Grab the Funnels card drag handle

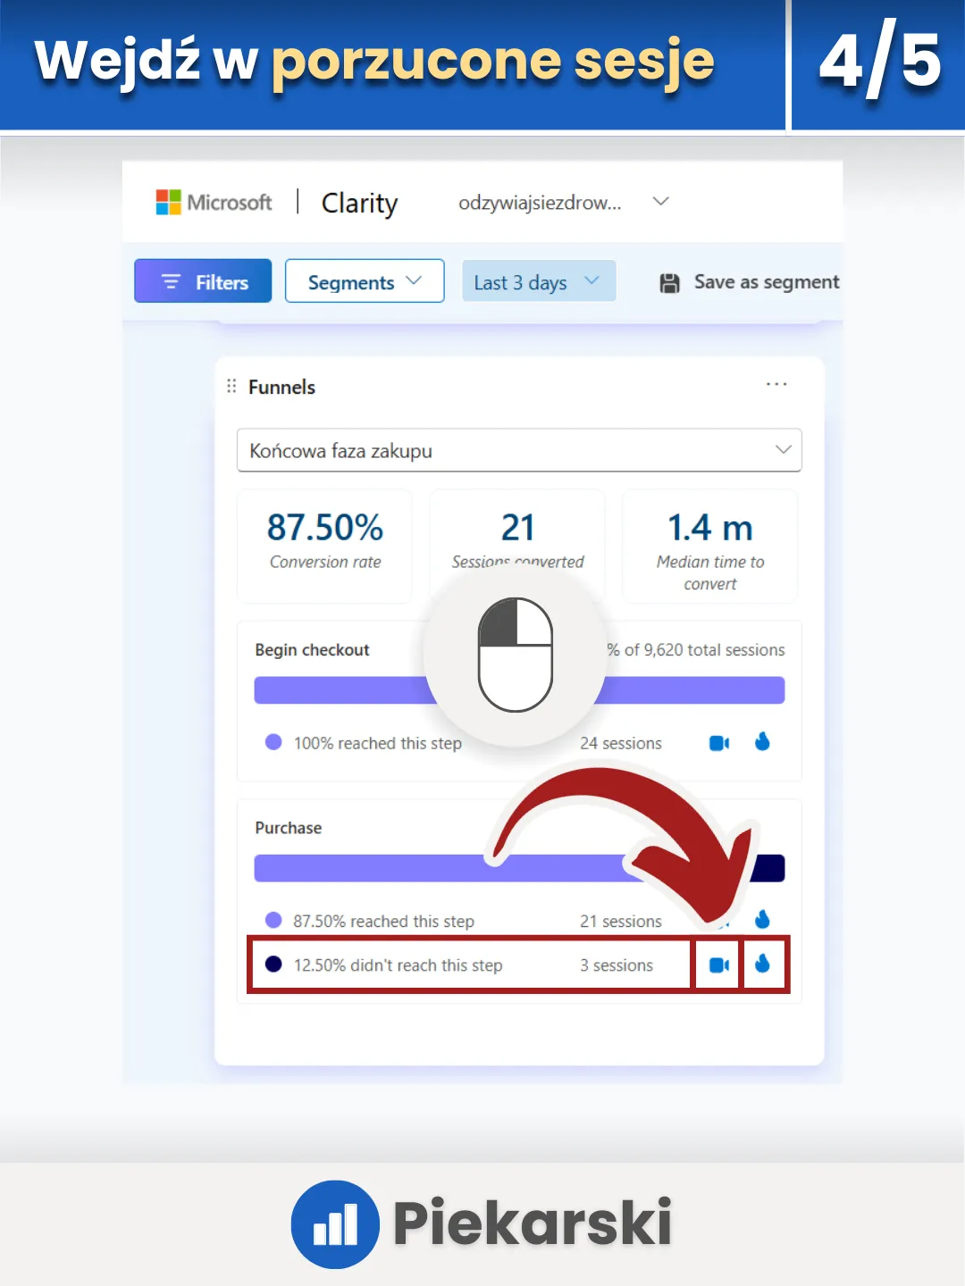[x=231, y=386]
